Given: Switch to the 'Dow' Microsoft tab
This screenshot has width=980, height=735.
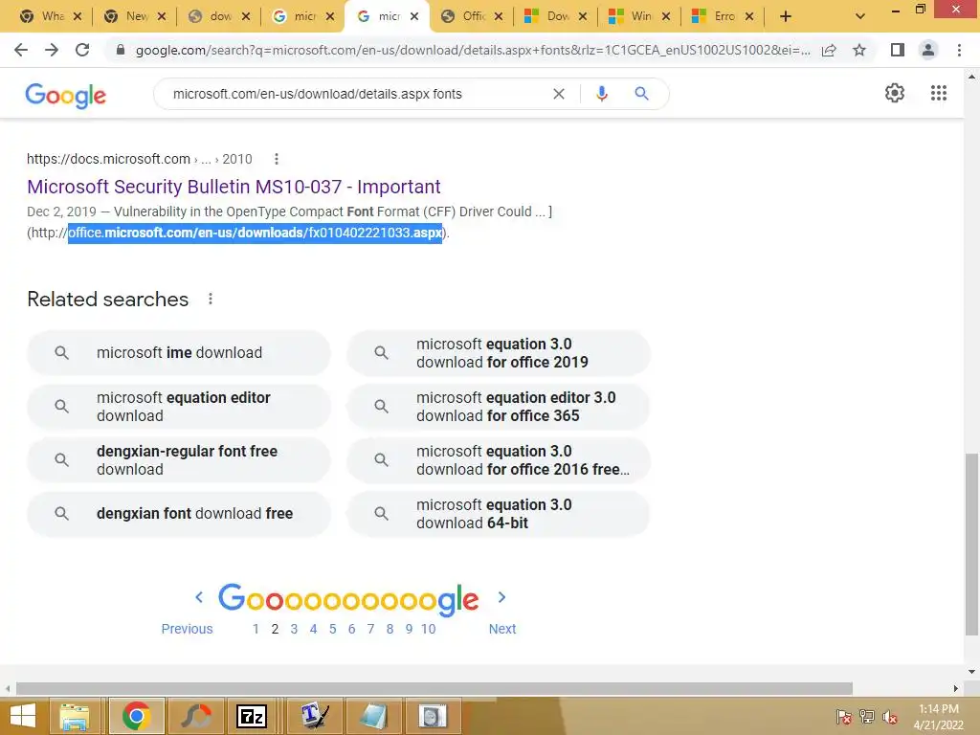Looking at the screenshot, I should 555,16.
